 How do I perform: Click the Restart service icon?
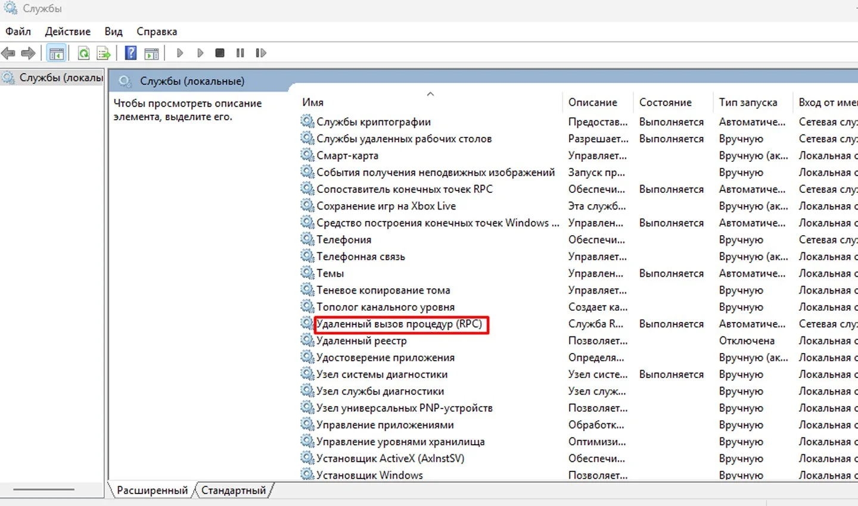(x=260, y=53)
